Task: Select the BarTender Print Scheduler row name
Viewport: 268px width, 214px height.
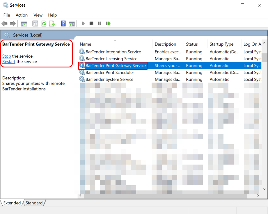Action: coord(110,72)
